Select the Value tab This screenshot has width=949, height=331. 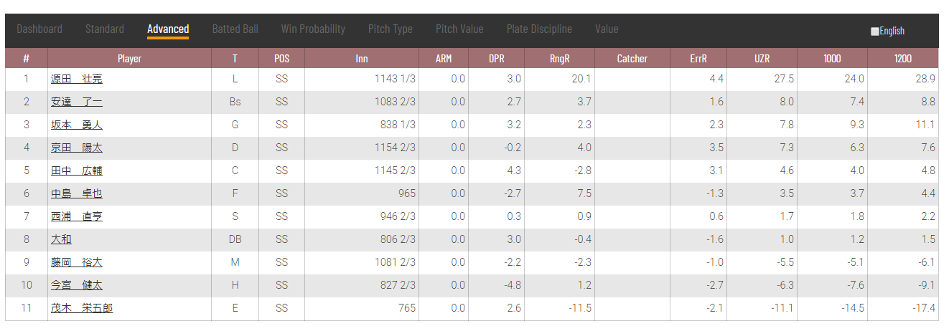click(x=607, y=29)
